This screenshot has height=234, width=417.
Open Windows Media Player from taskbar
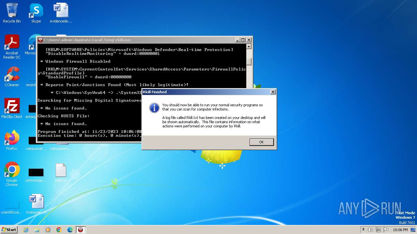tap(48, 229)
